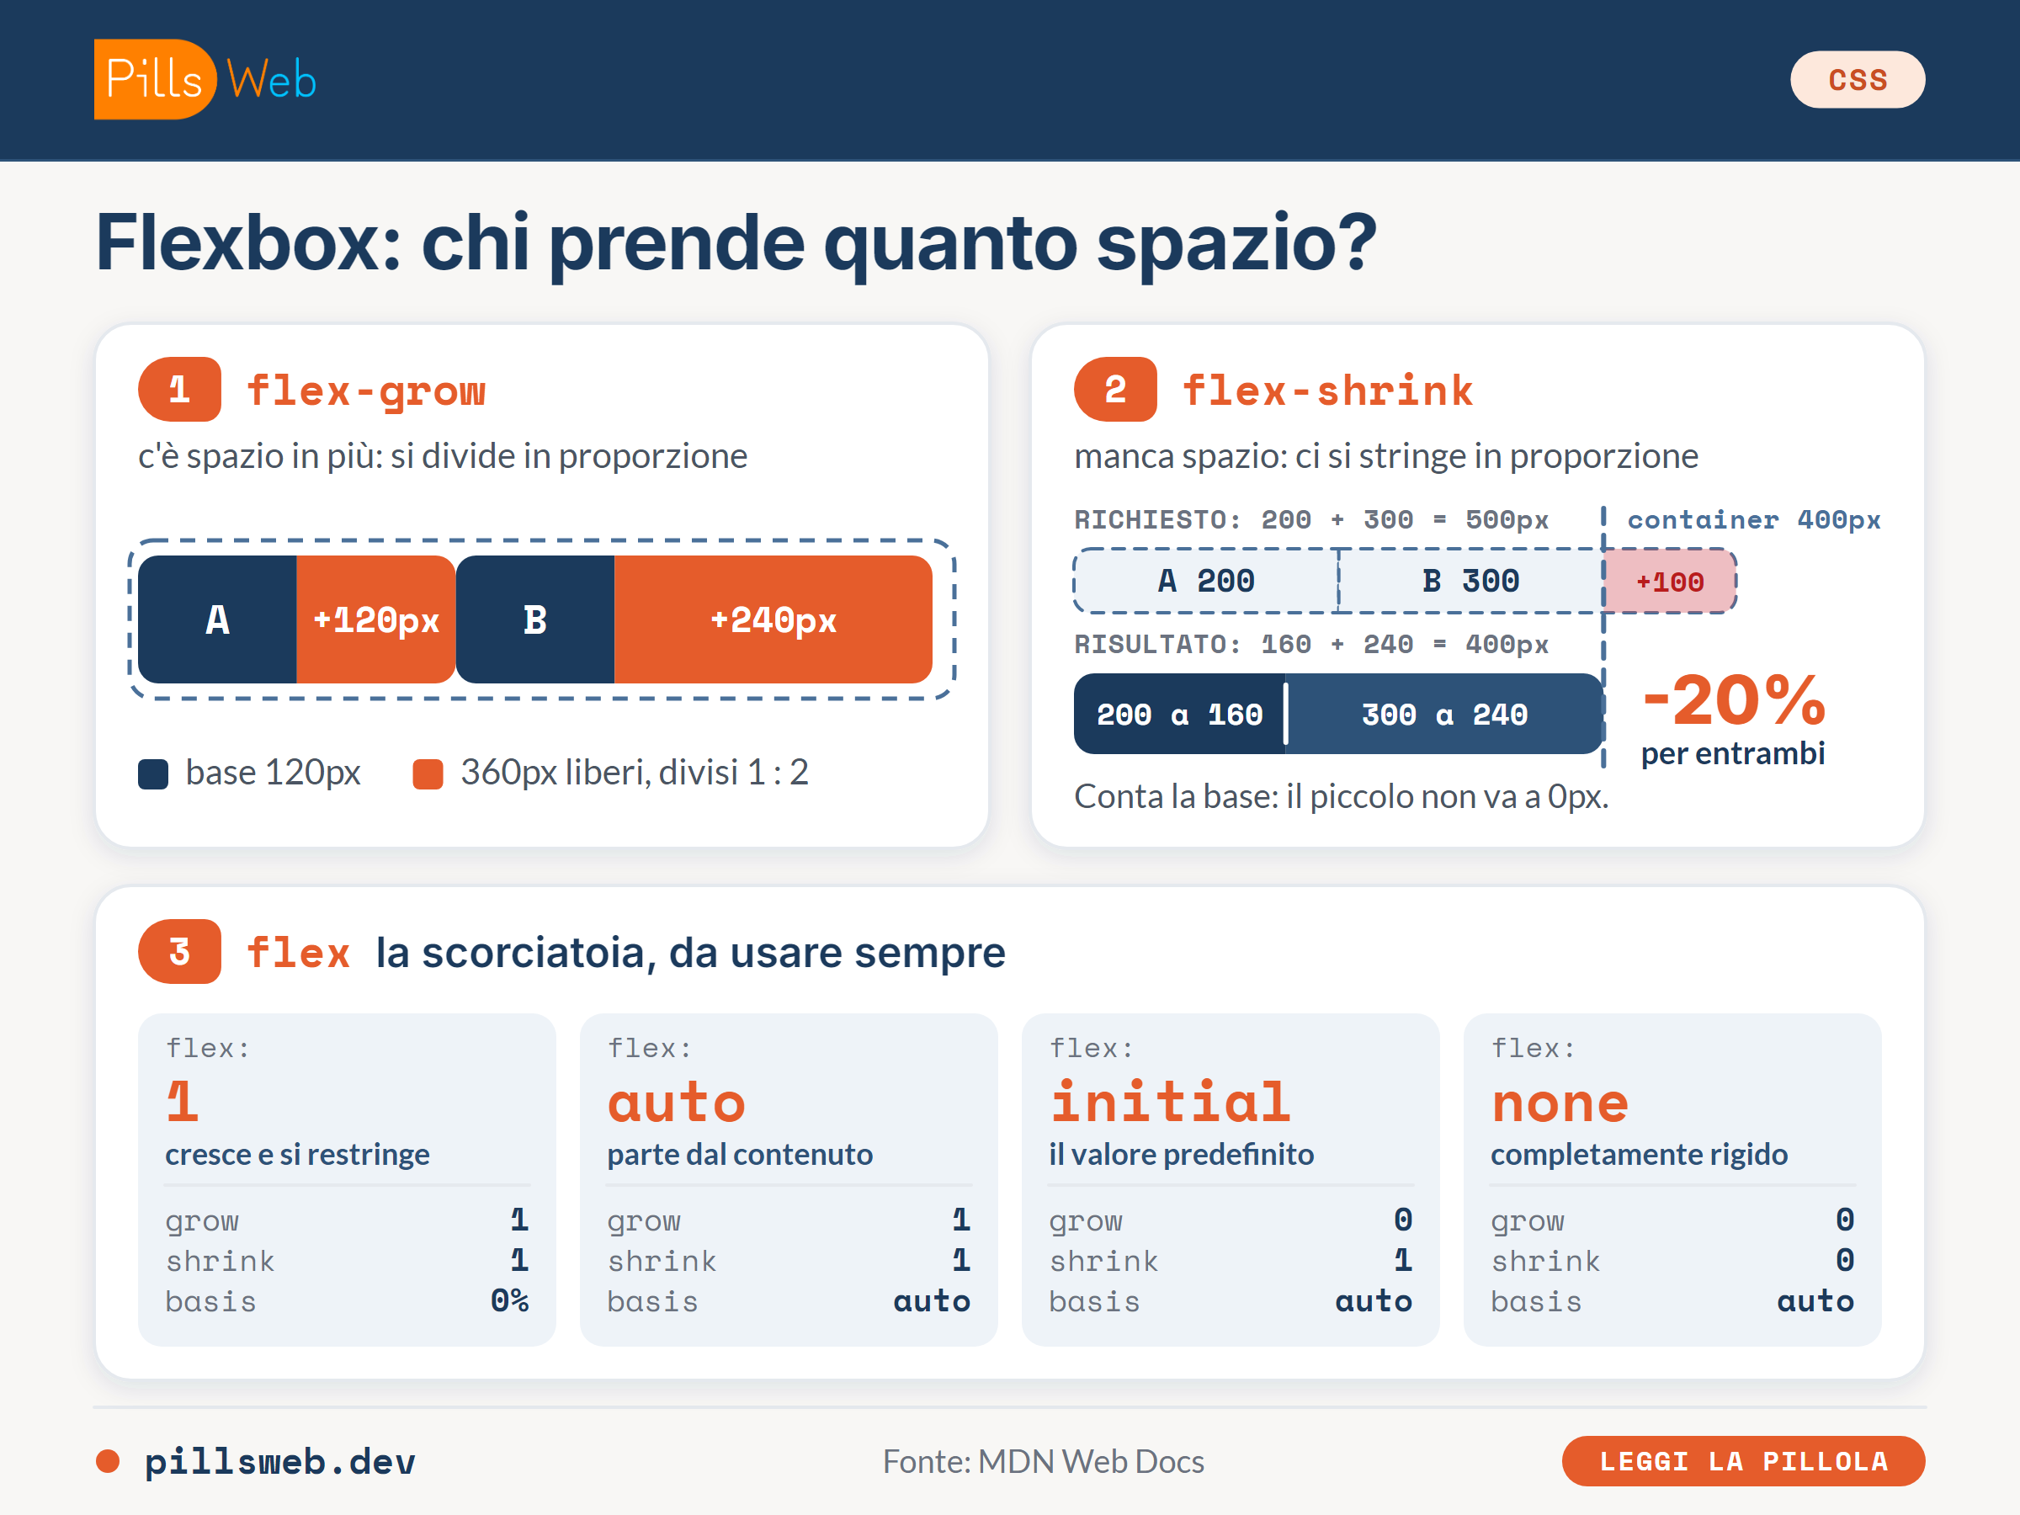Select the dark blue block B in flex-grow
2020x1515 pixels.
point(535,619)
